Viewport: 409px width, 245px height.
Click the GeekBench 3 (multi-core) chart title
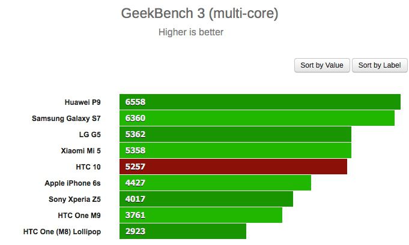200,13
